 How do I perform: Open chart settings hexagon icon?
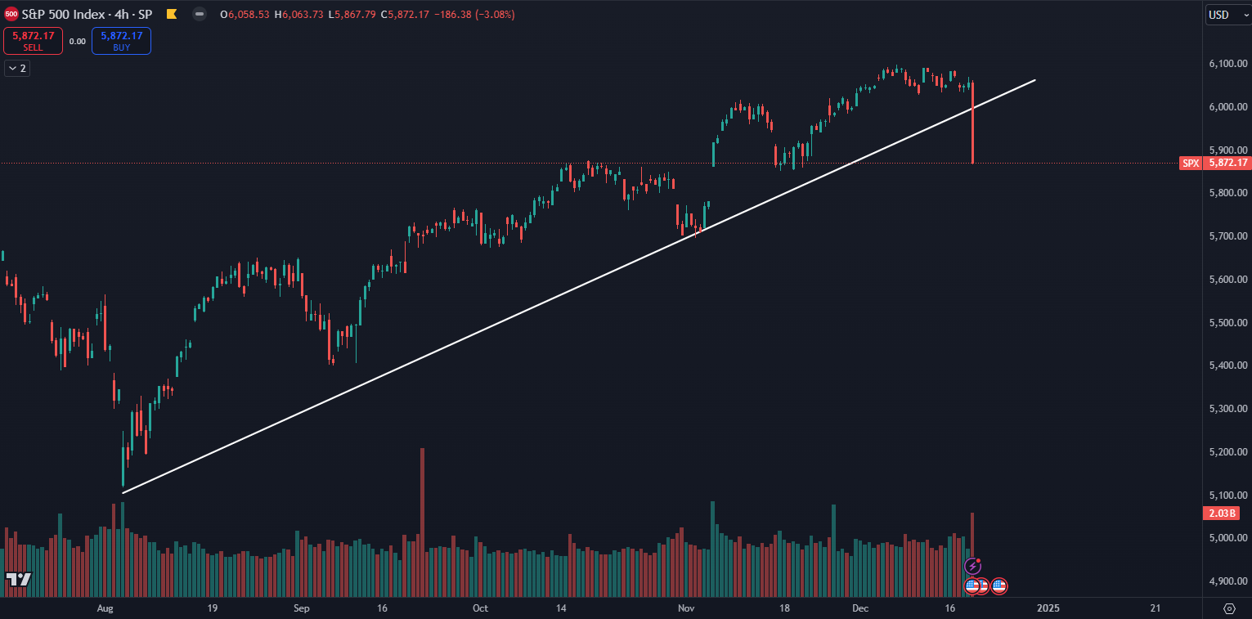[1229, 608]
